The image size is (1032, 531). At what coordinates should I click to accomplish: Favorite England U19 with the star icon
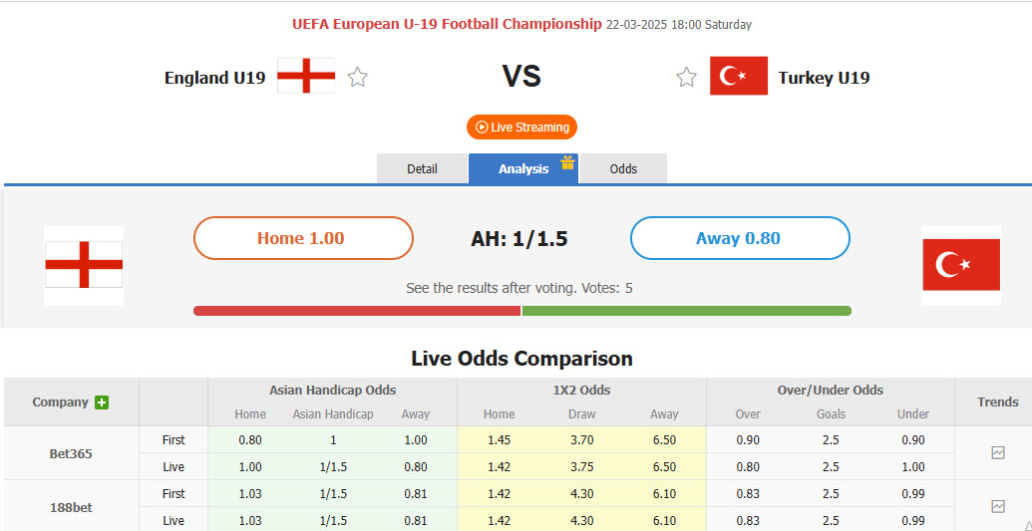358,77
